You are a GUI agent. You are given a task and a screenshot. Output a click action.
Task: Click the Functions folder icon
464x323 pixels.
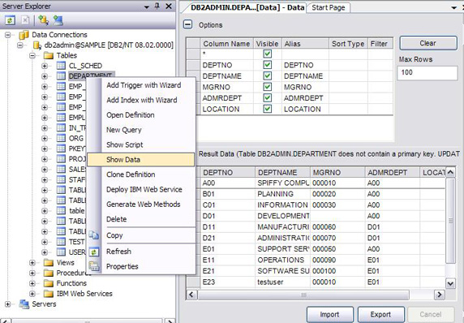48,283
